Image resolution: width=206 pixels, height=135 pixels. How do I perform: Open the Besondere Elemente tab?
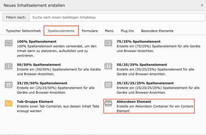pyautogui.click(x=157, y=31)
